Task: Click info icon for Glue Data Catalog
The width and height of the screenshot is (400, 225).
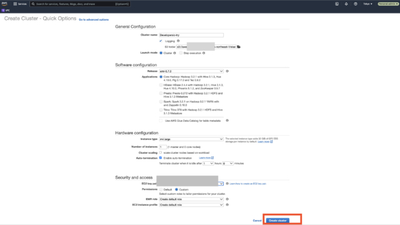Action: coord(227,121)
